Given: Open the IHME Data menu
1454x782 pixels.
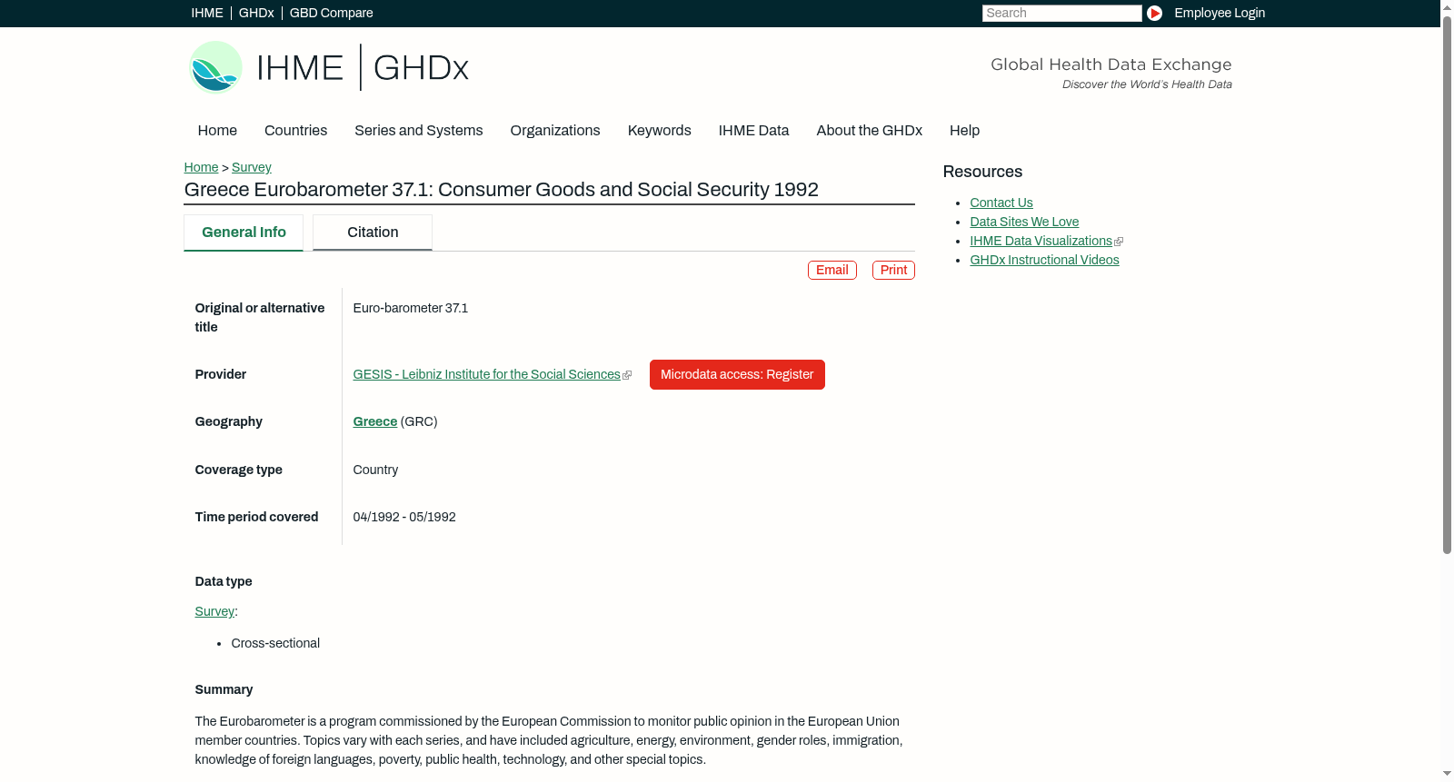Looking at the screenshot, I should pos(753,131).
